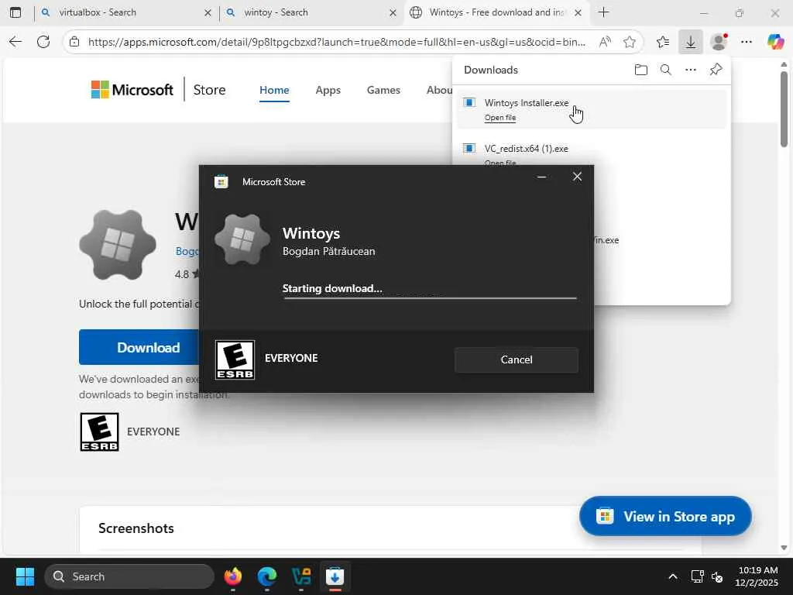
Task: Minimize the Microsoft Store dialog
Action: coord(541,177)
